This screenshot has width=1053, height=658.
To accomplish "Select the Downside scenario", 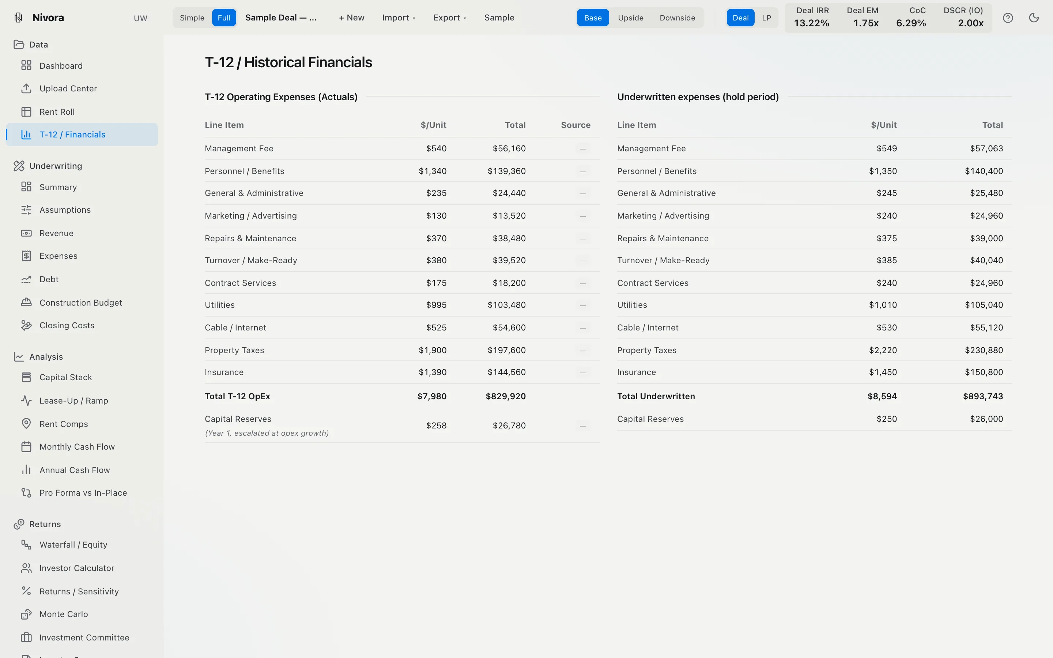I will tap(677, 18).
